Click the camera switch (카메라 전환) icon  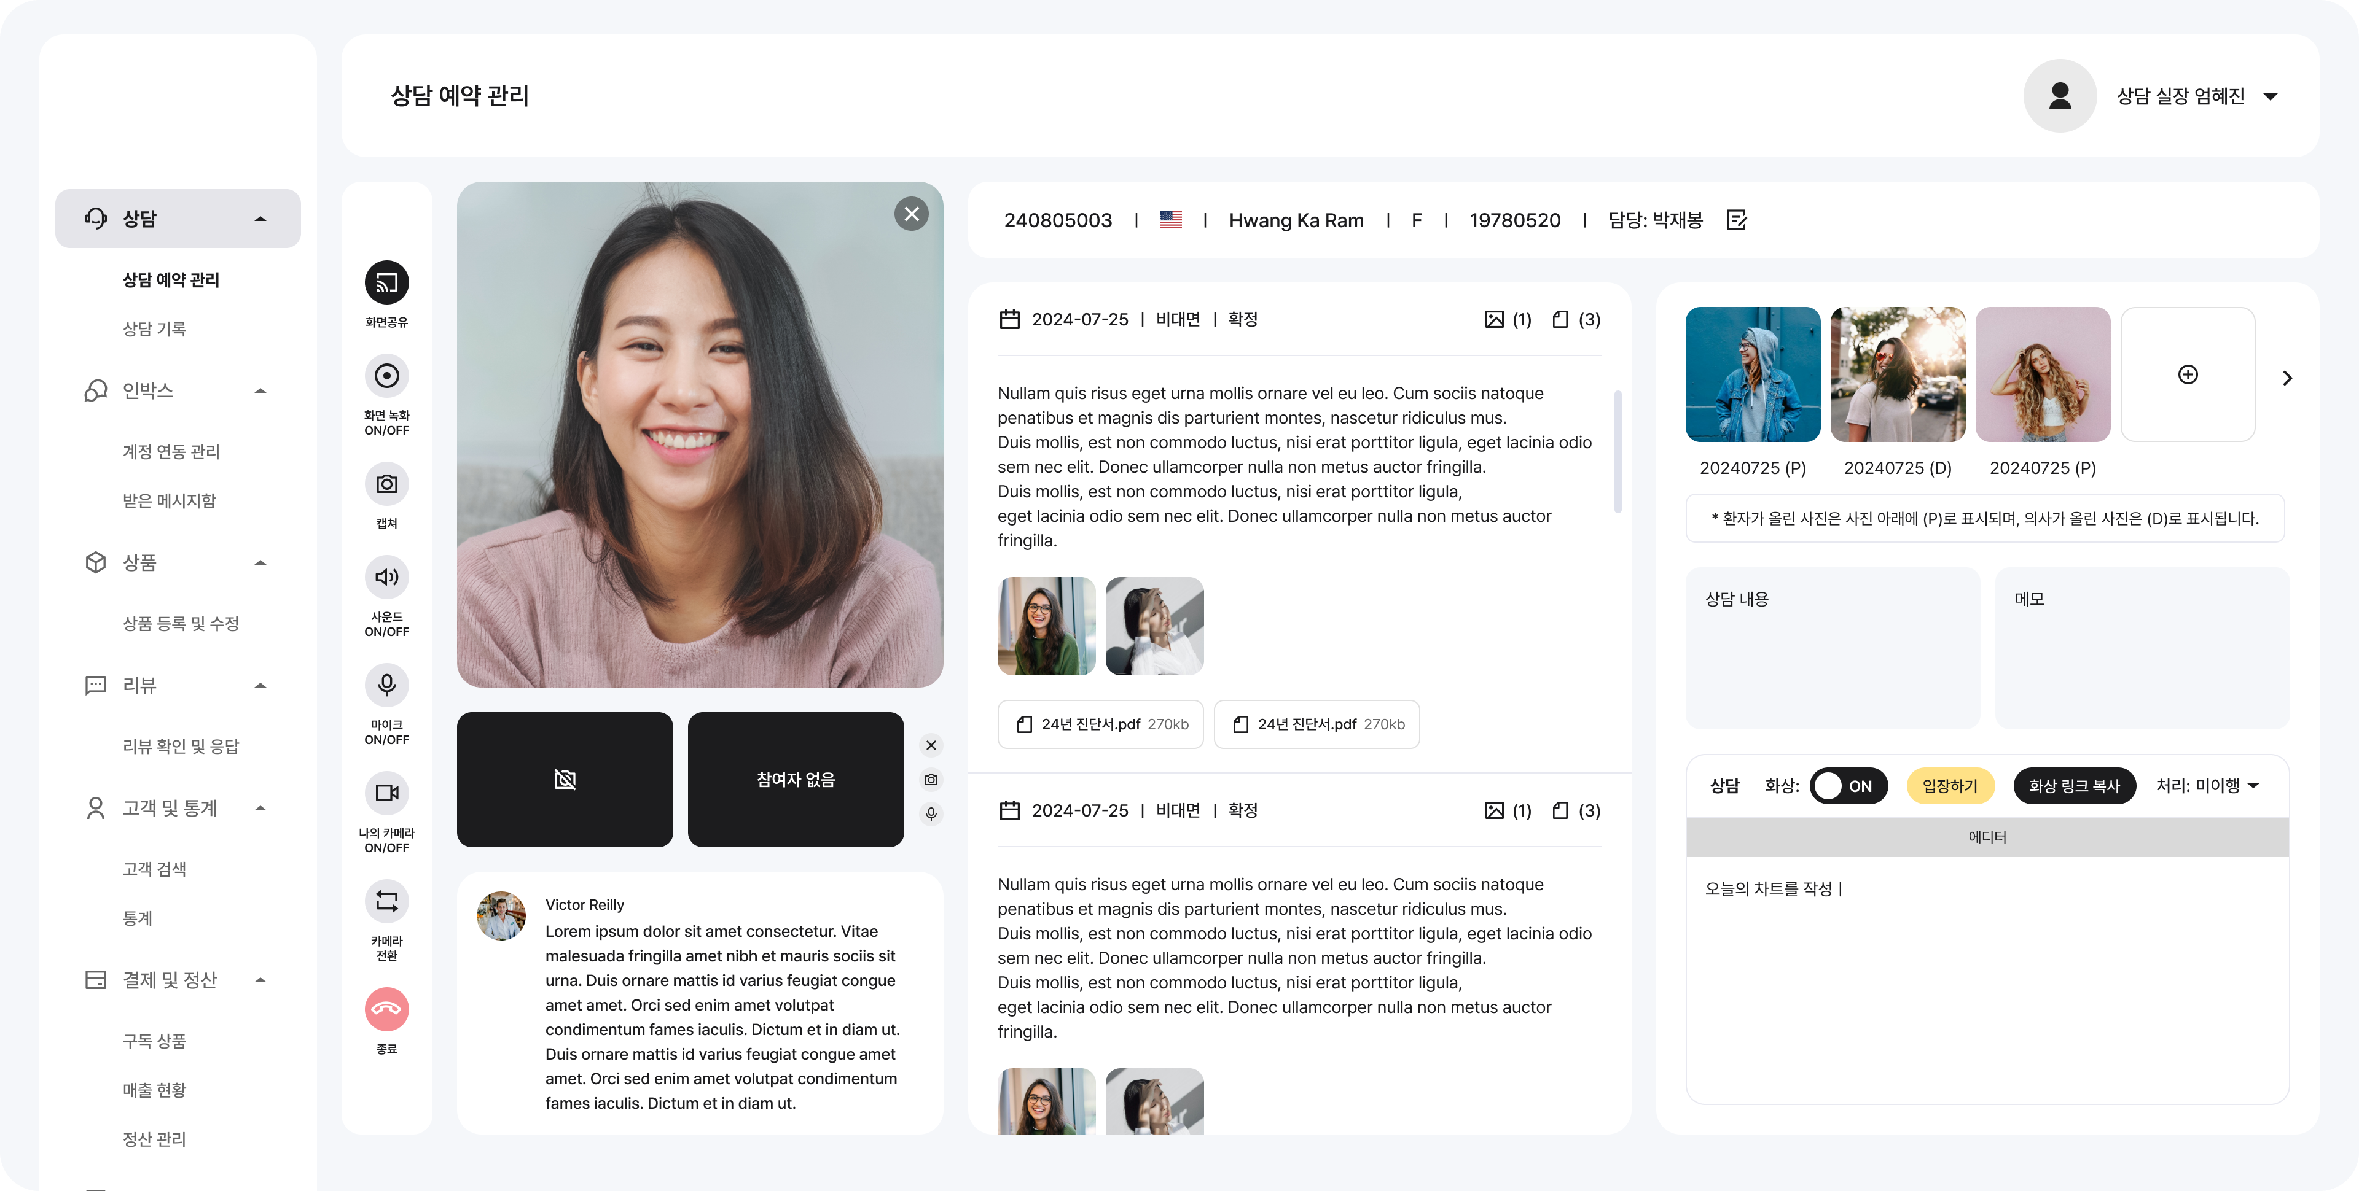[x=386, y=901]
